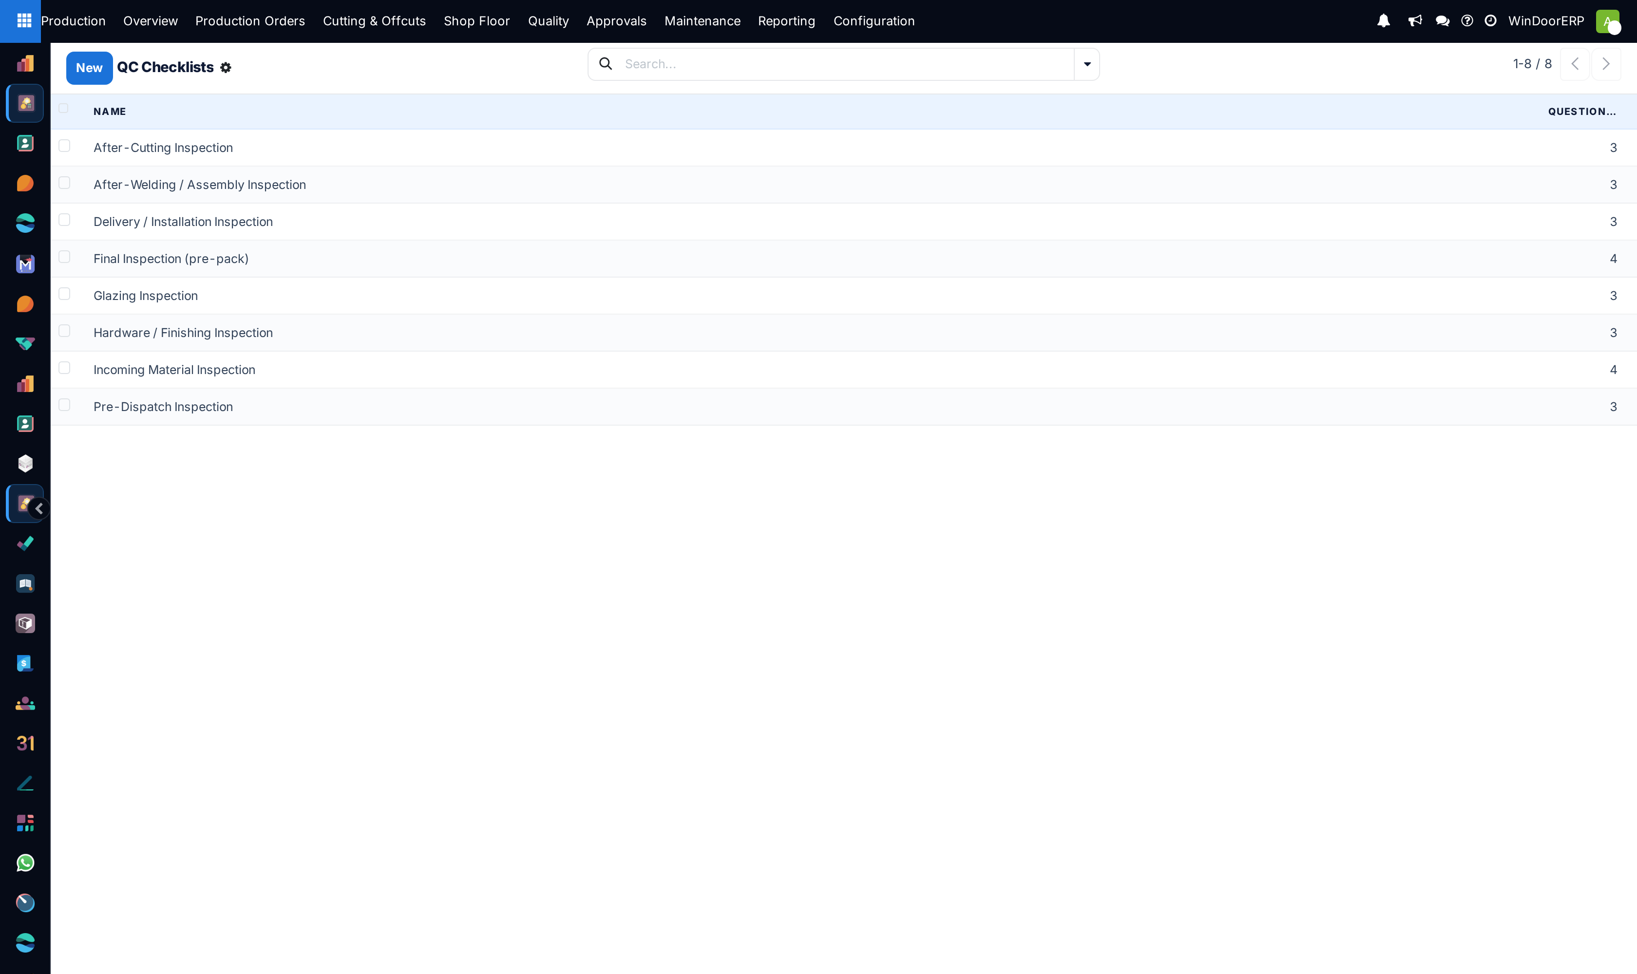Open the Quality menu
The width and height of the screenshot is (1637, 974).
[548, 21]
